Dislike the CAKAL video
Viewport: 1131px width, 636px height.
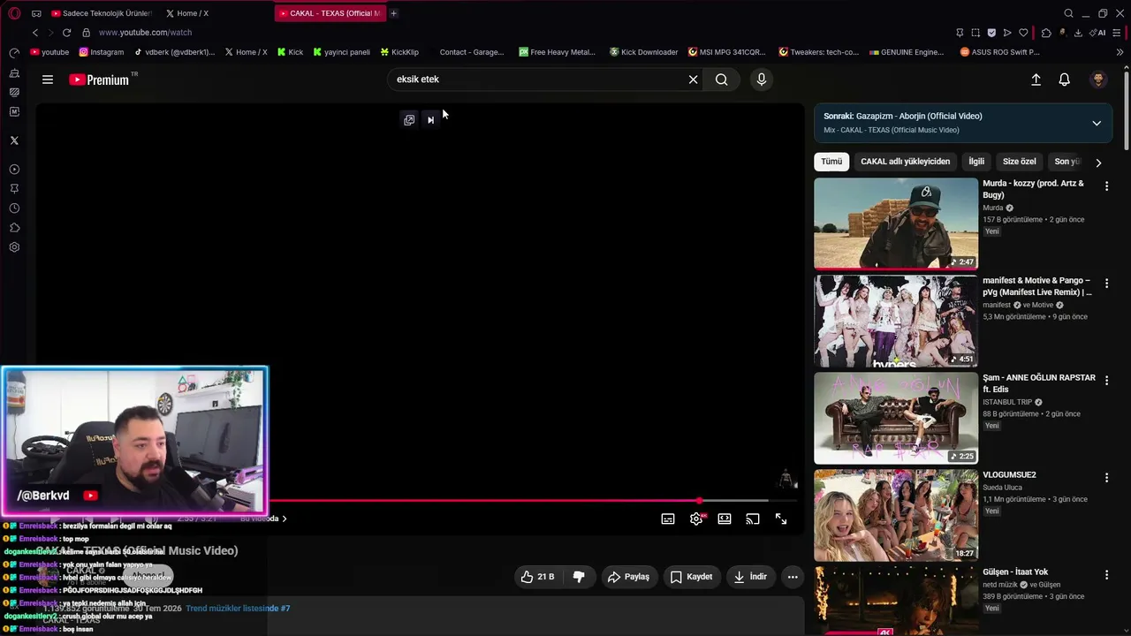[x=579, y=577]
